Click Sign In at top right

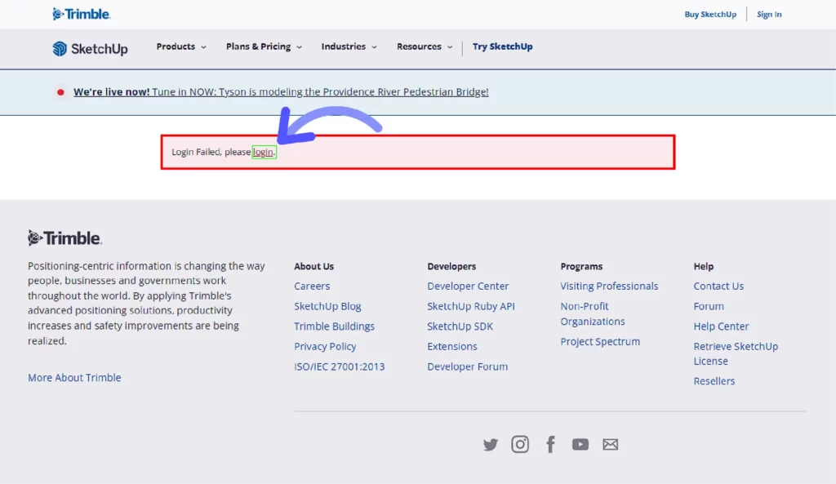(x=769, y=15)
